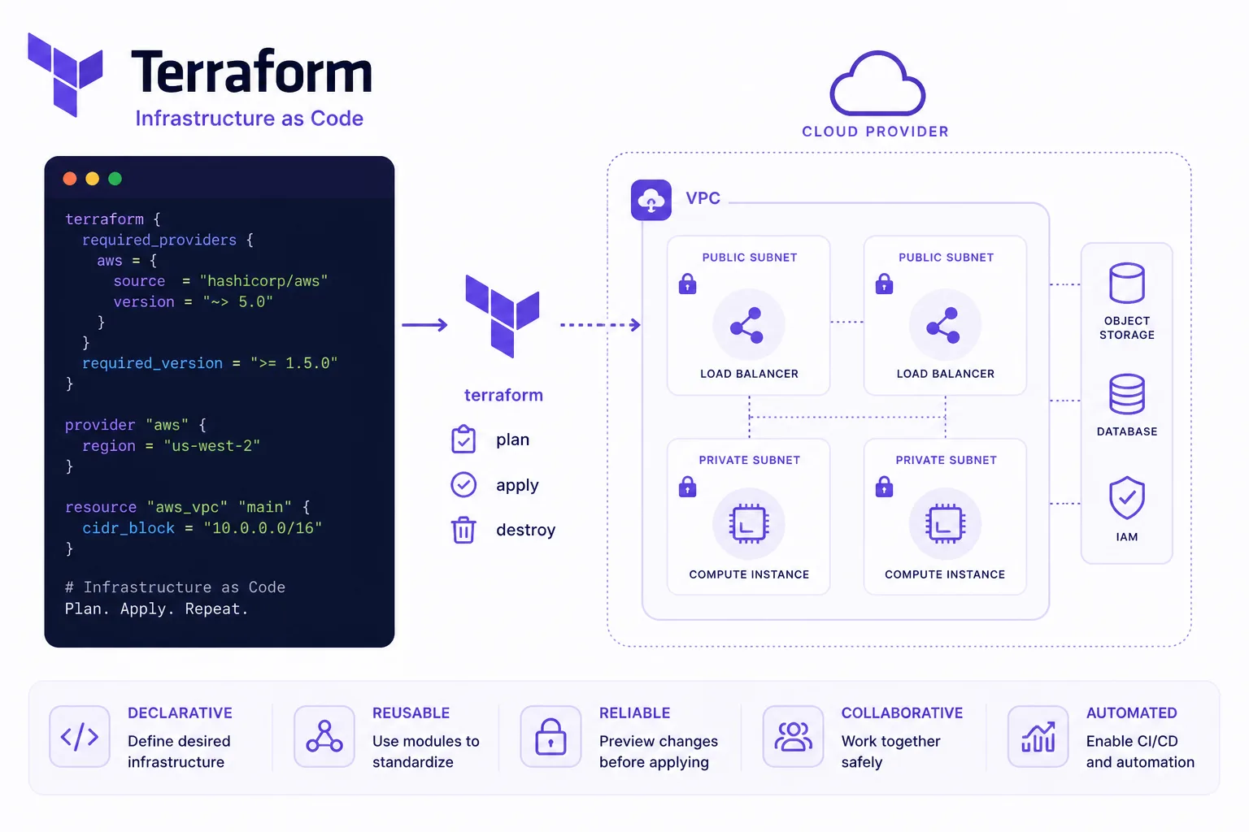The width and height of the screenshot is (1249, 832).
Task: Click the plan command label
Action: click(x=513, y=440)
